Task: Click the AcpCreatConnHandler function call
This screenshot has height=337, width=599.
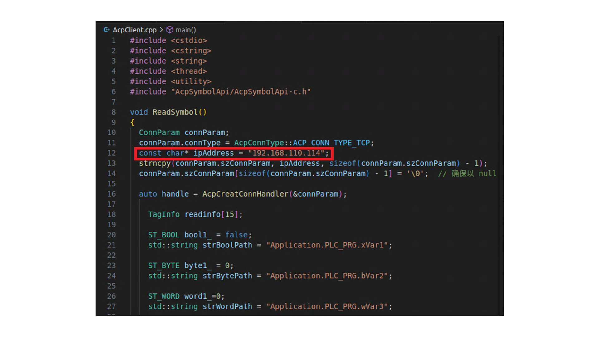Action: [x=245, y=194]
